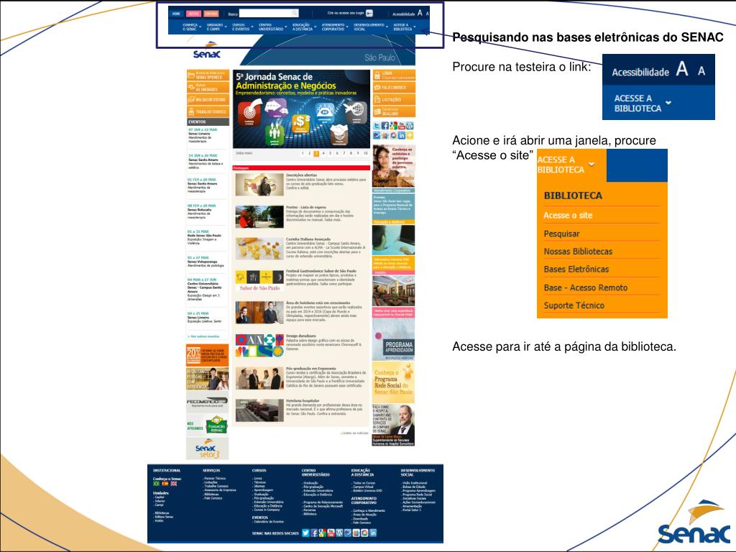Open Festival Gastronômico Sabor de São Paulo headline

tap(321, 271)
